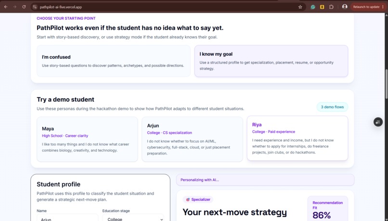
Task: Choose the "I know my goal" option
Action: (271, 61)
